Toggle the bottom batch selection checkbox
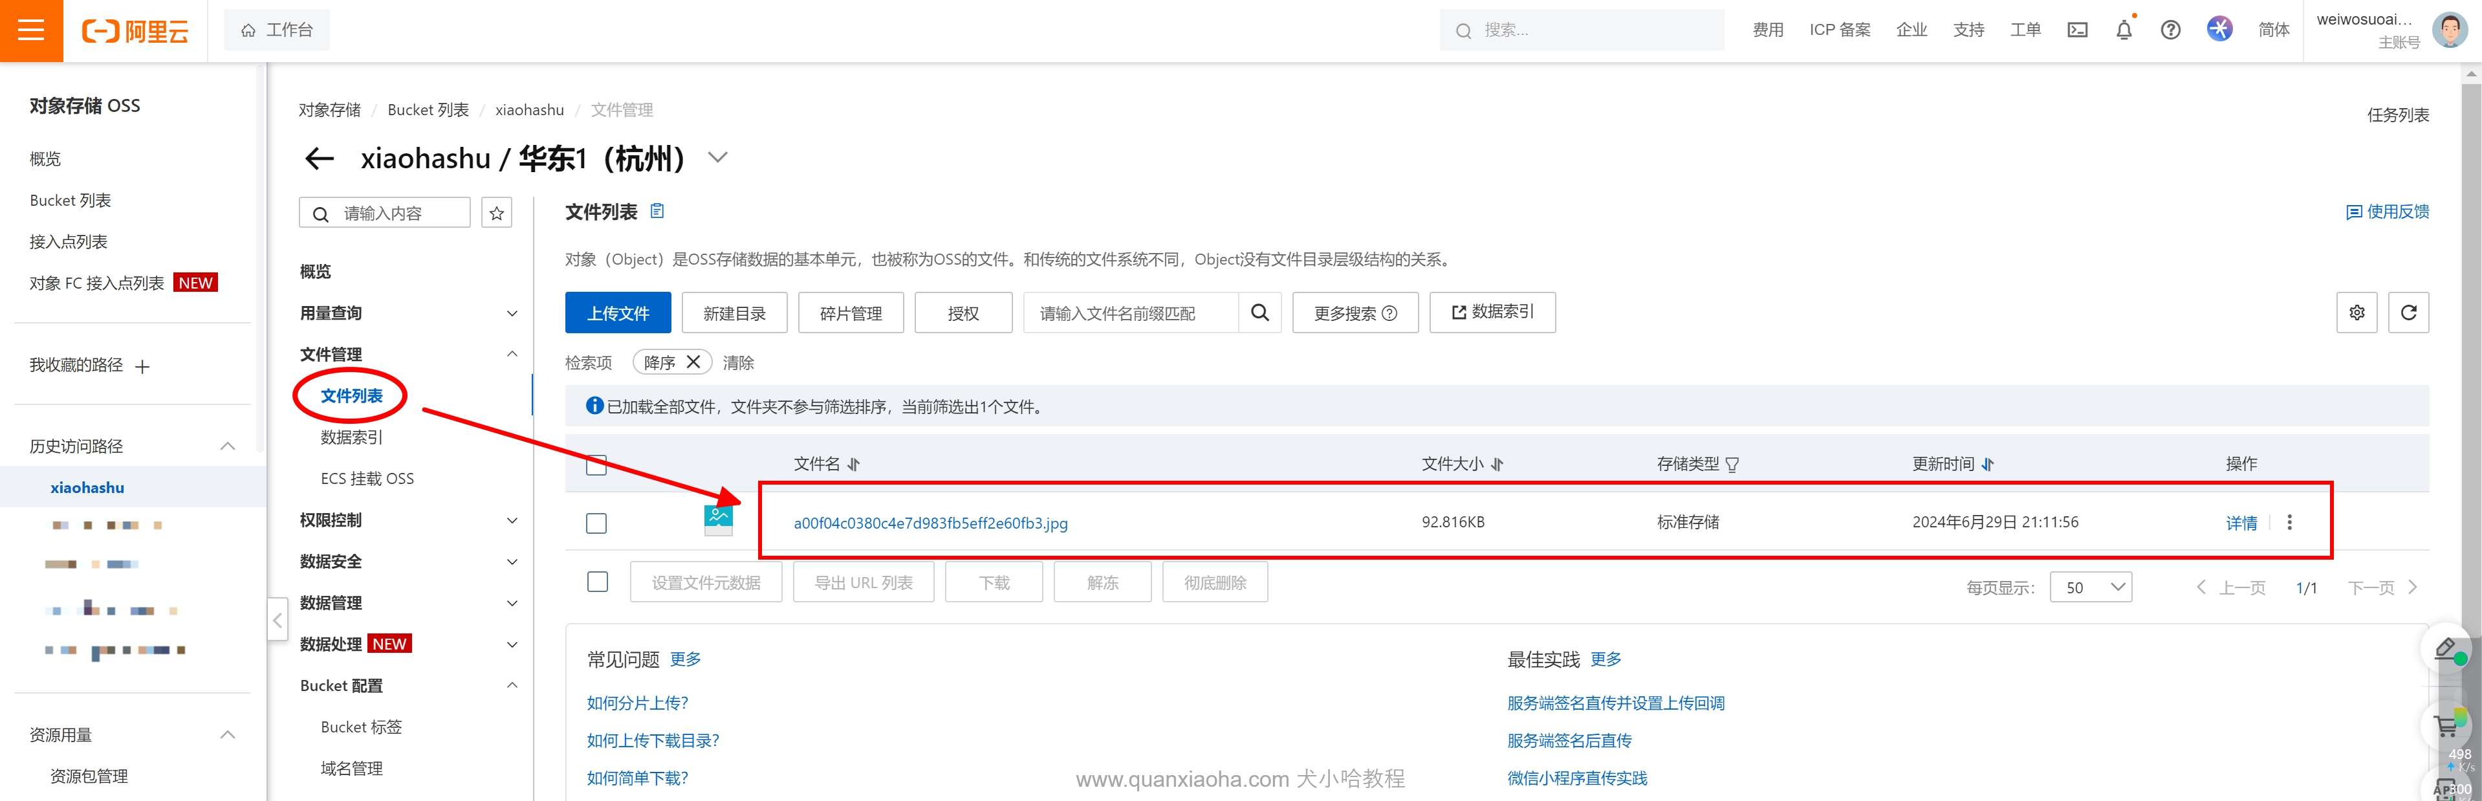Image resolution: width=2482 pixels, height=801 pixels. pos(598,582)
